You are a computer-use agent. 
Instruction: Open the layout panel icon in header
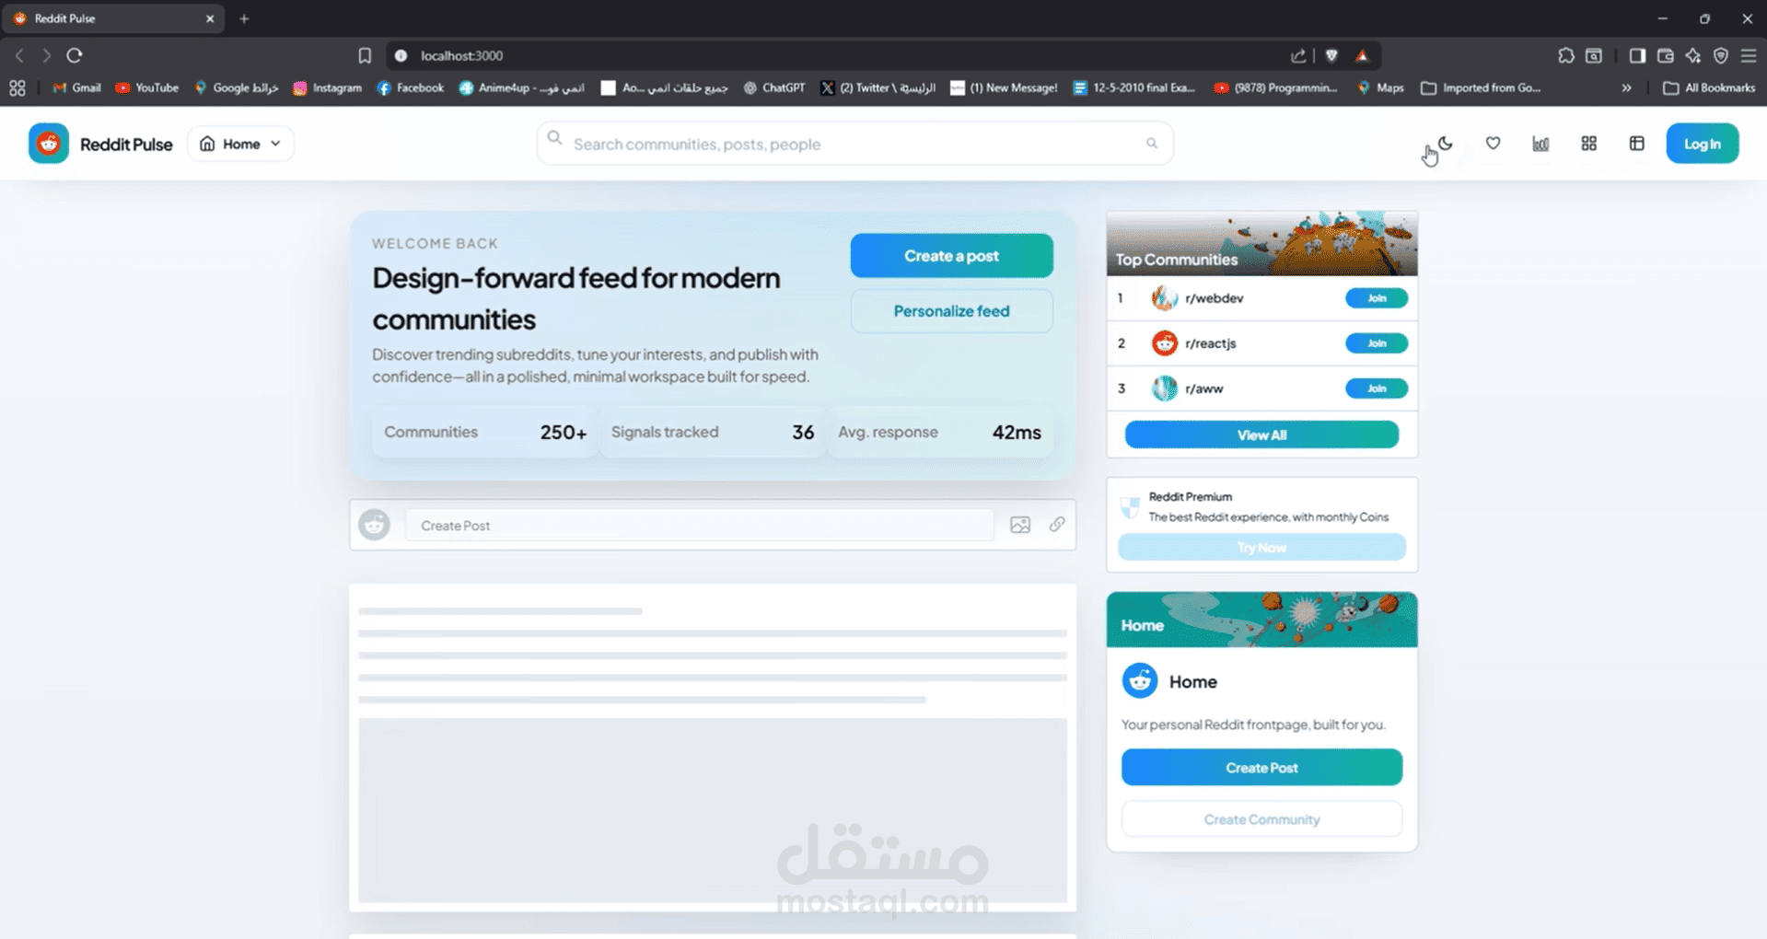pyautogui.click(x=1636, y=144)
